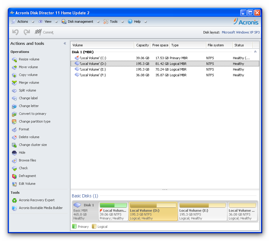Open the Help menu

137,22
